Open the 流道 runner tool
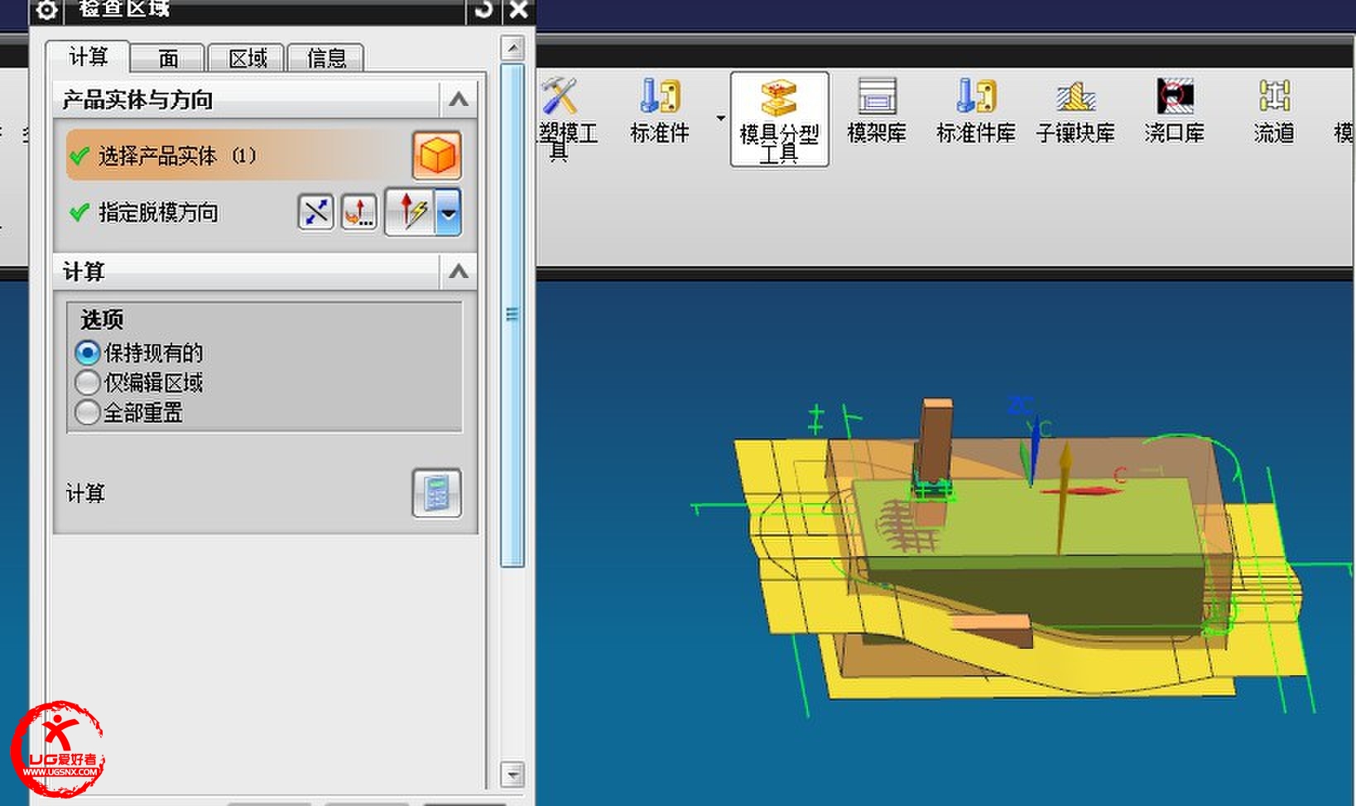Image resolution: width=1356 pixels, height=806 pixels. 1274,111
